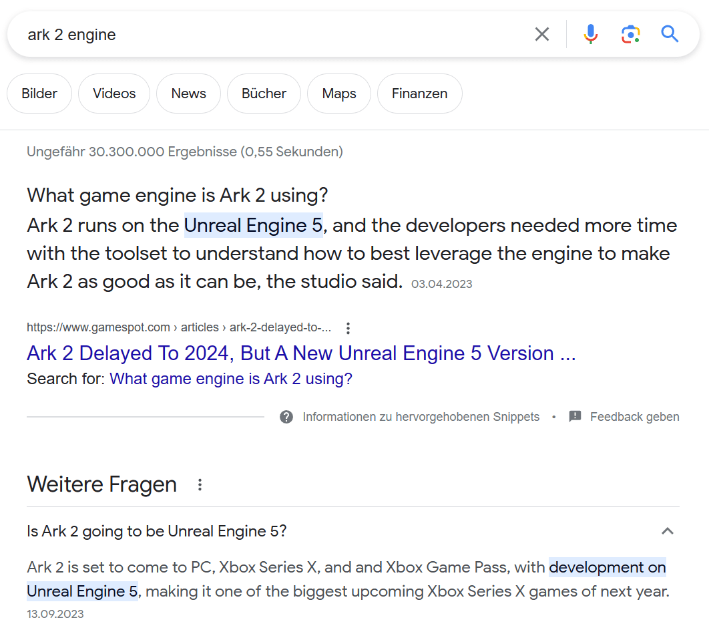
Task: Switch to the Videos filter
Action: [x=114, y=94]
